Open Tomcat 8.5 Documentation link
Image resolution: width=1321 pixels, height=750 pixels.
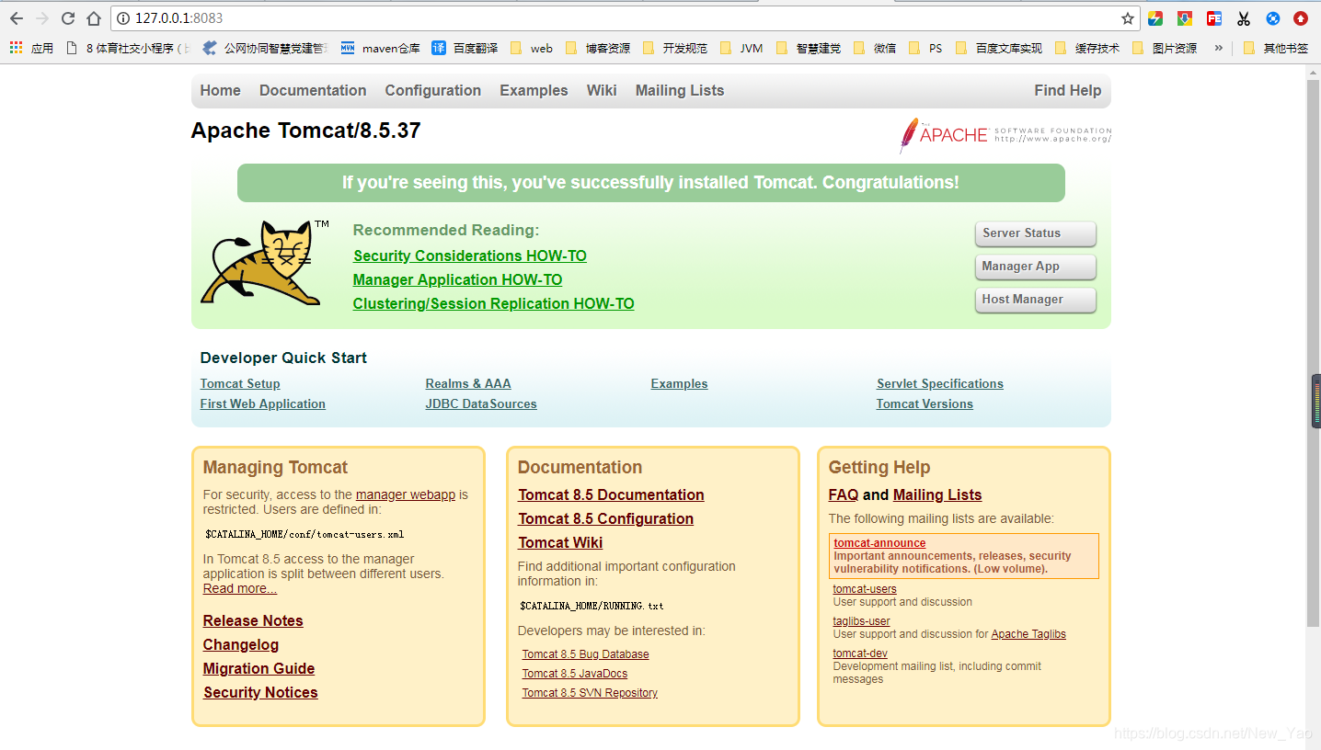pyautogui.click(x=611, y=494)
